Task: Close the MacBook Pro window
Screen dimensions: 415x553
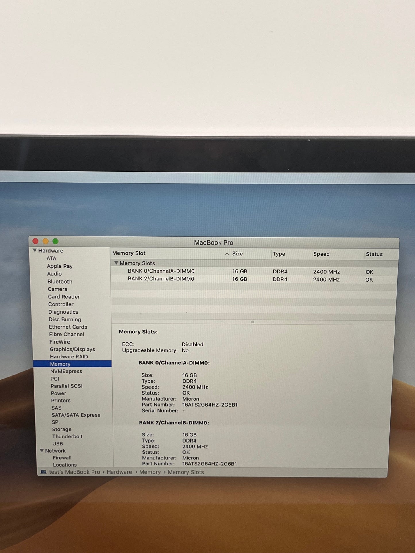Action: 36,241
